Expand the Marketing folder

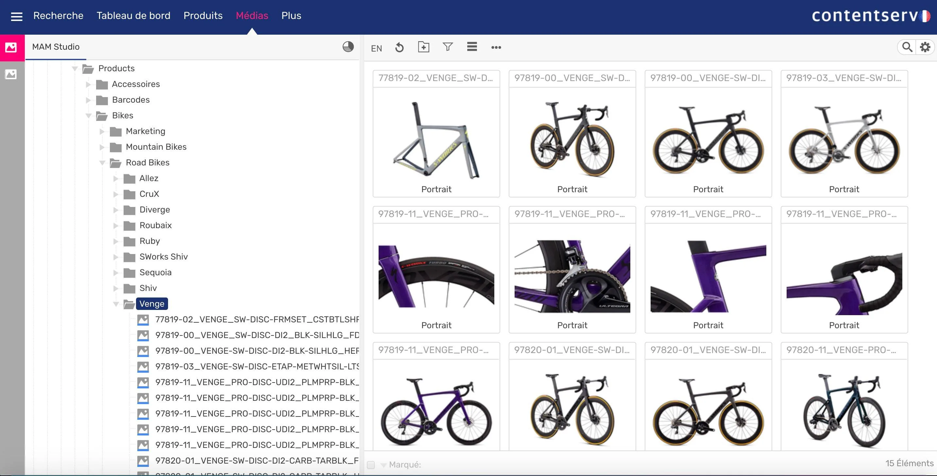click(102, 131)
